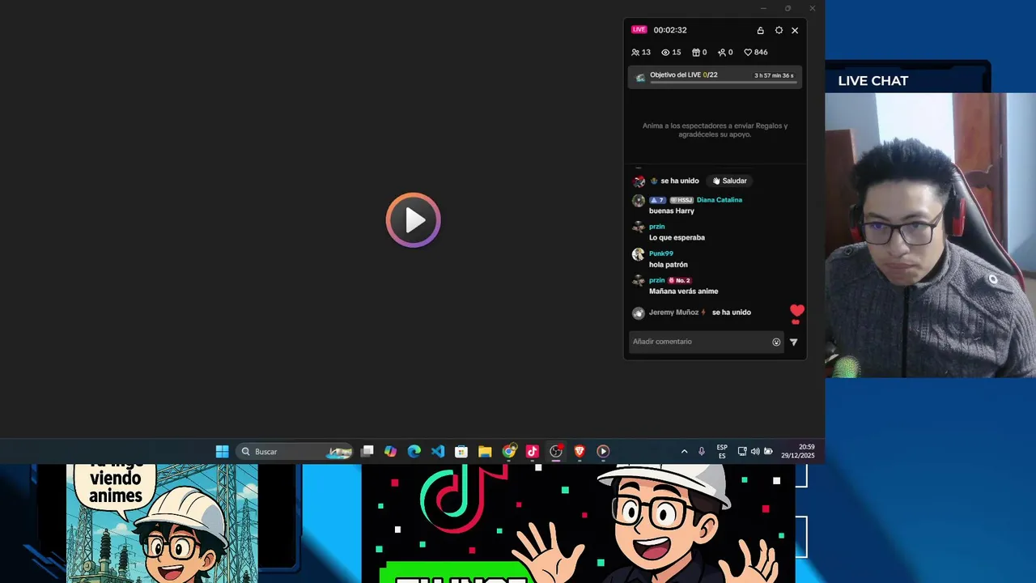Open the LIVE panel settings gear
This screenshot has width=1036, height=583.
tap(779, 30)
